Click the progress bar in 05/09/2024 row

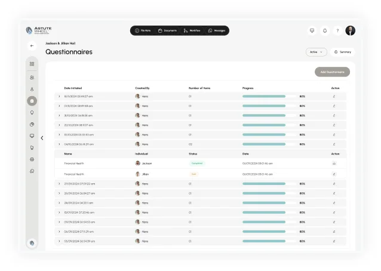tap(269, 241)
